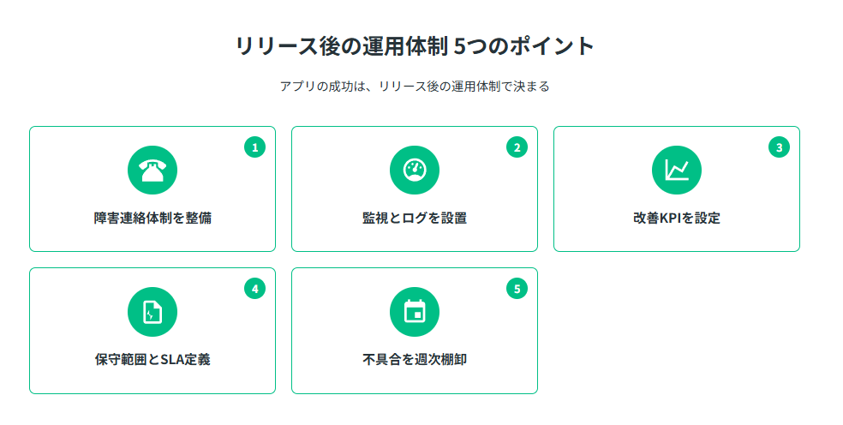The image size is (843, 425).
Task: Click the number 3 badge
Action: click(x=779, y=147)
